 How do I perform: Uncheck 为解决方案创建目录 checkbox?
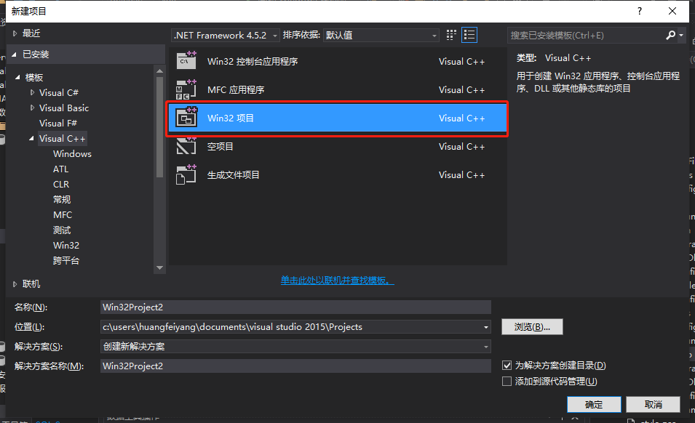(x=507, y=365)
